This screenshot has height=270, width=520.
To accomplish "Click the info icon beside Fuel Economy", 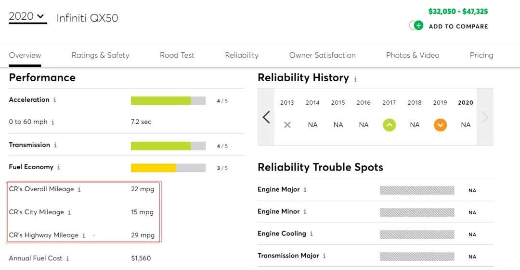I will [x=59, y=167].
